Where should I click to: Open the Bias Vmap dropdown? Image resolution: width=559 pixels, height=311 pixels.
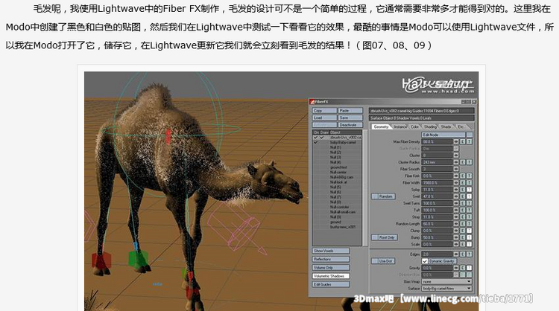pyautogui.click(x=447, y=281)
